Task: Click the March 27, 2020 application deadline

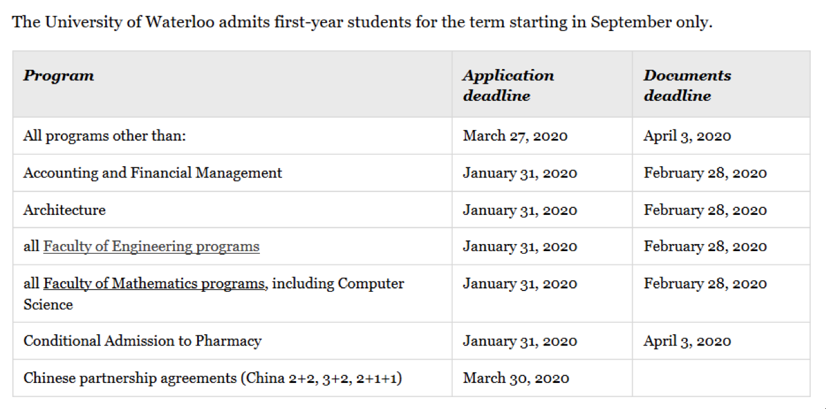Action: coord(515,136)
